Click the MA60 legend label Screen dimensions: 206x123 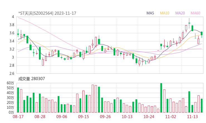(x=195, y=13)
